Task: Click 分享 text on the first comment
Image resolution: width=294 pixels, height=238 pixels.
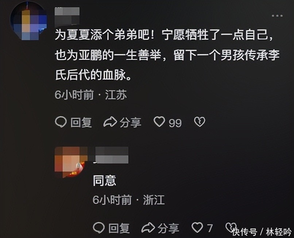Action: [130, 123]
